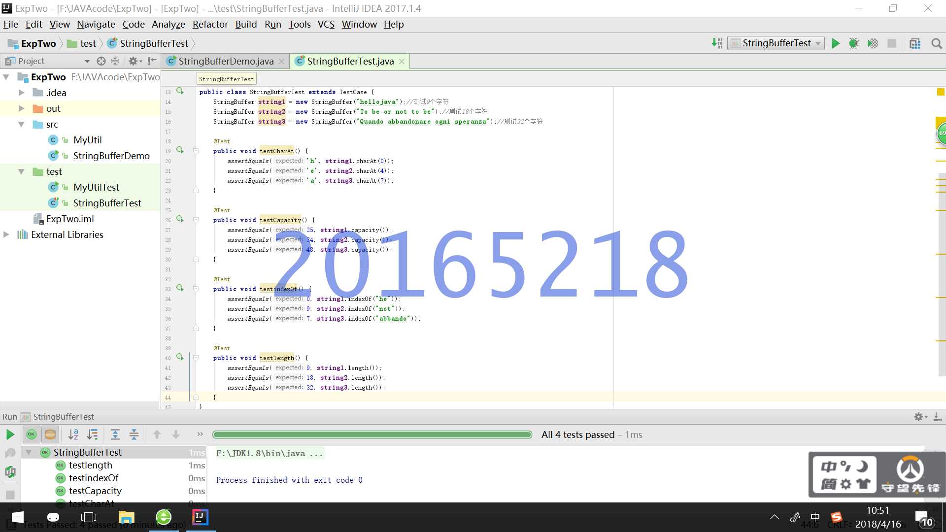
Task: Open Run panel settings gear
Action: [x=919, y=417]
